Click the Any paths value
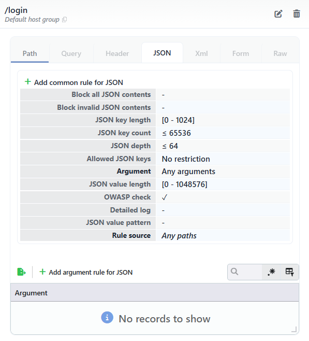The height and width of the screenshot is (341, 309). pyautogui.click(x=179, y=236)
